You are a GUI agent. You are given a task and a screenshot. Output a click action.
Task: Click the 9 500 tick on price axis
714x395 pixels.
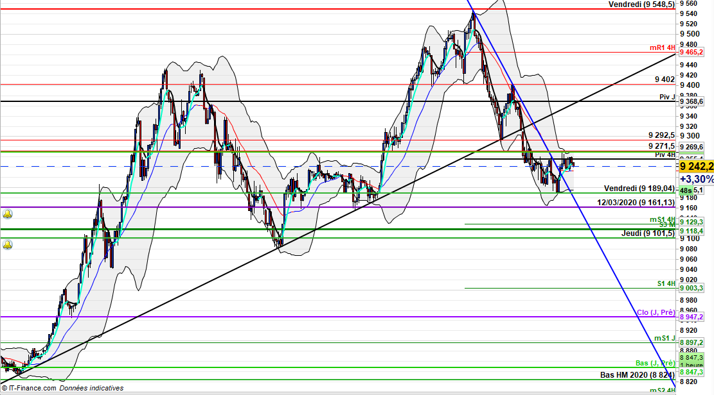[690, 34]
